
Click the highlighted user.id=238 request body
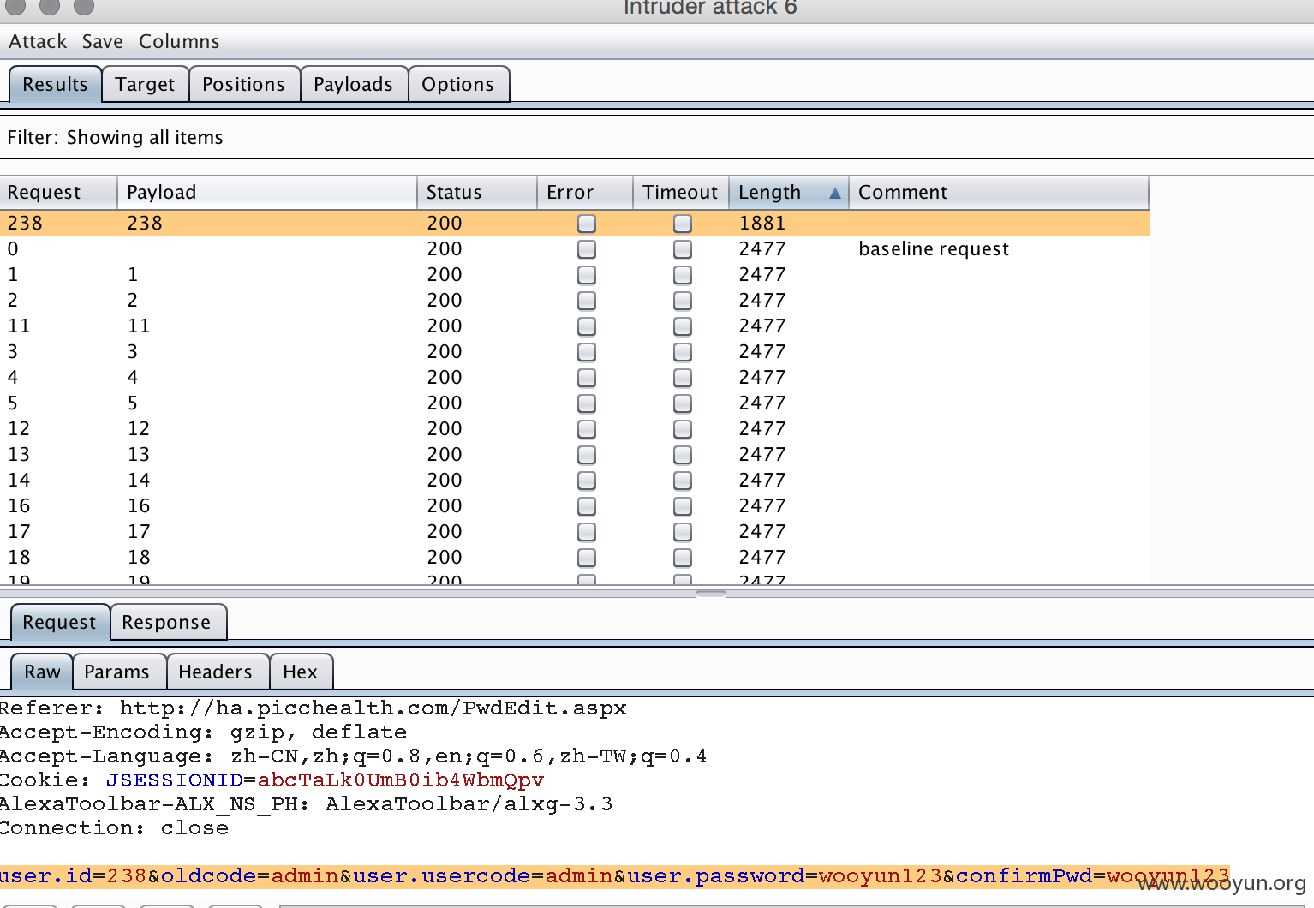click(614, 876)
